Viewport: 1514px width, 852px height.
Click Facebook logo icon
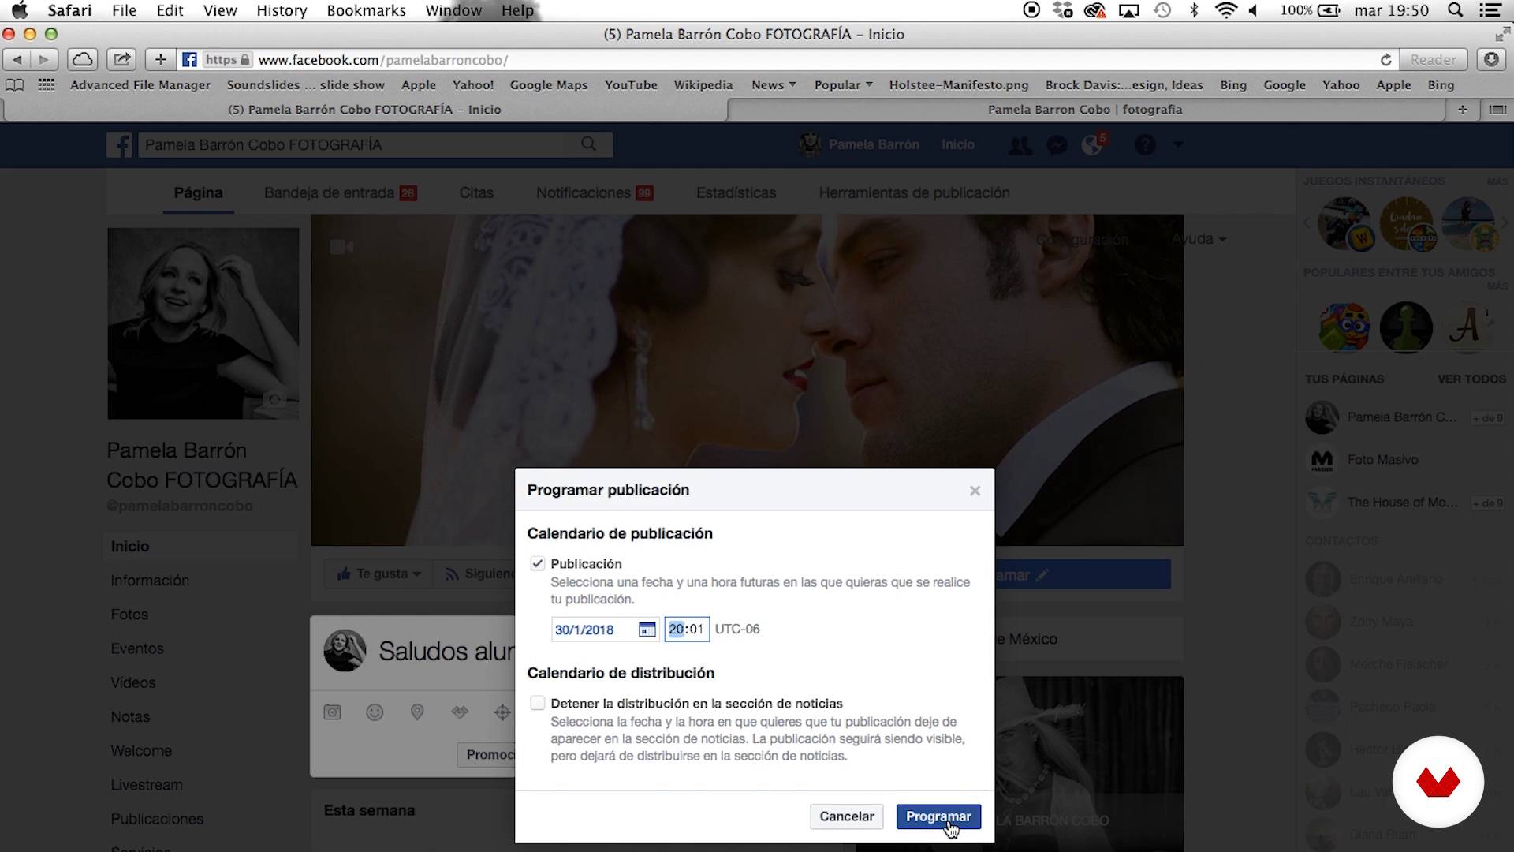[120, 144]
